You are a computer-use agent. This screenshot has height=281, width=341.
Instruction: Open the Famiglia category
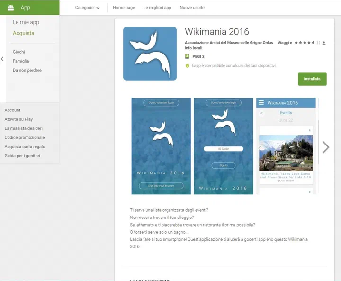point(21,61)
